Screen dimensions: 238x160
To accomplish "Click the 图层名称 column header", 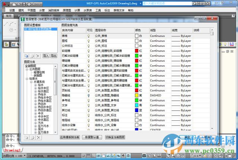I will (114, 30).
